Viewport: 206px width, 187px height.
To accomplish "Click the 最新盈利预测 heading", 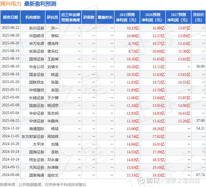I will click(40, 4).
